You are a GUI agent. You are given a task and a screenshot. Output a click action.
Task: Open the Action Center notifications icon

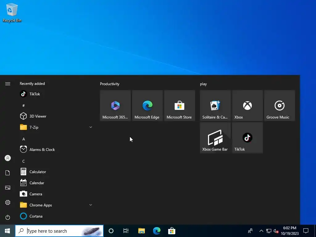(306, 231)
